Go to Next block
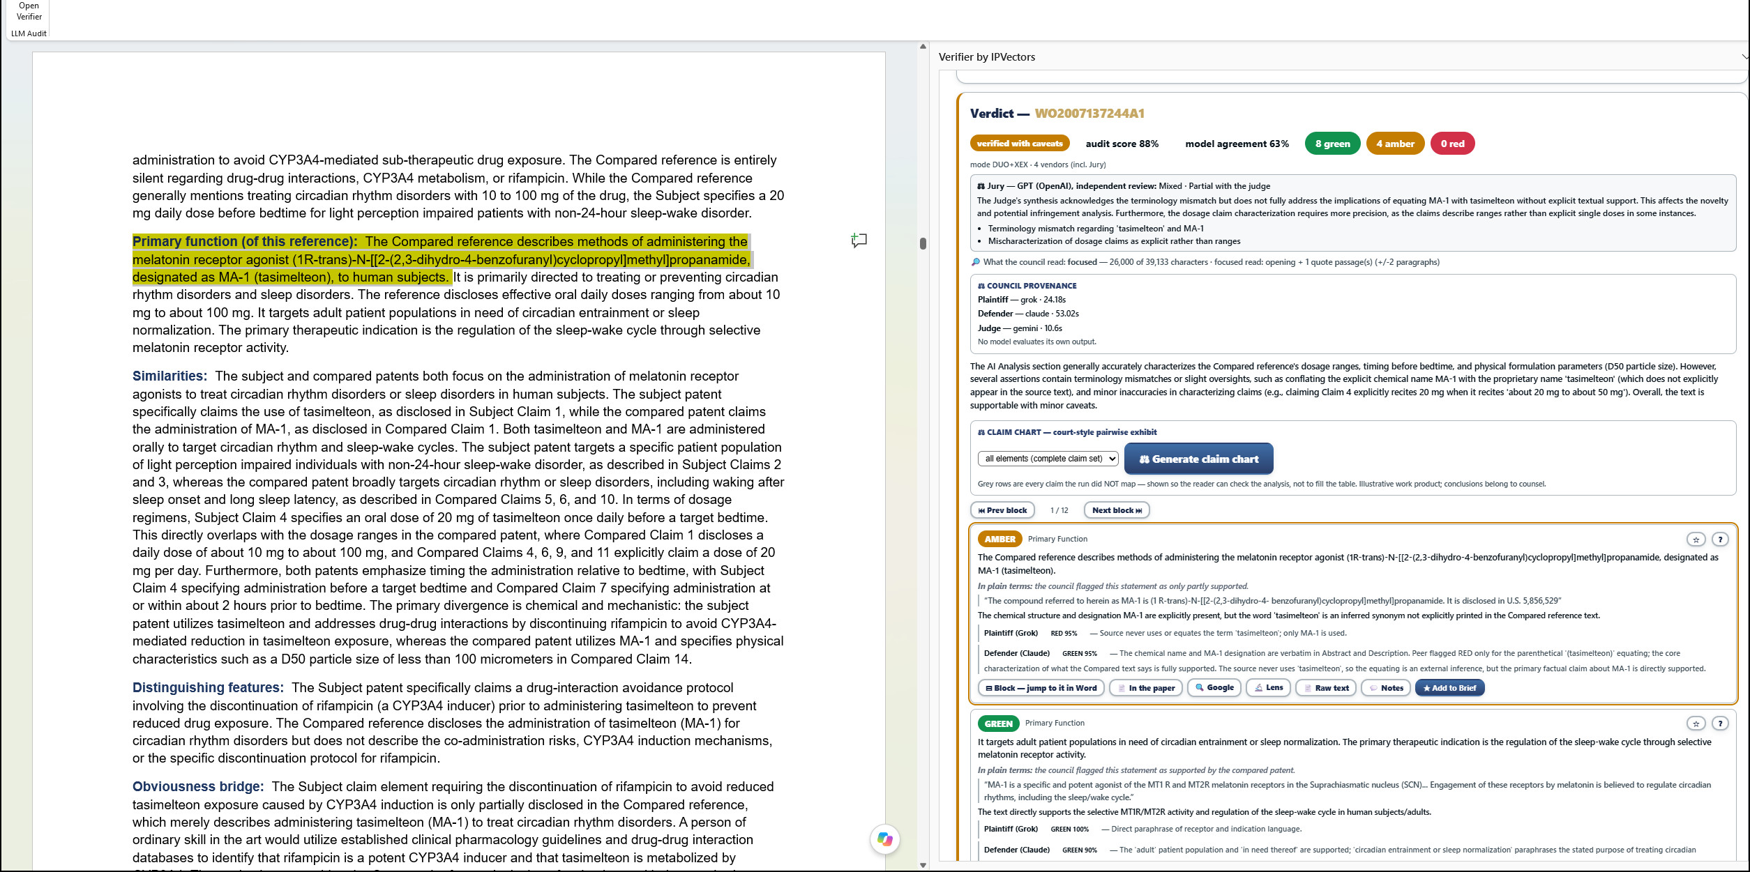The width and height of the screenshot is (1750, 872). [1117, 510]
